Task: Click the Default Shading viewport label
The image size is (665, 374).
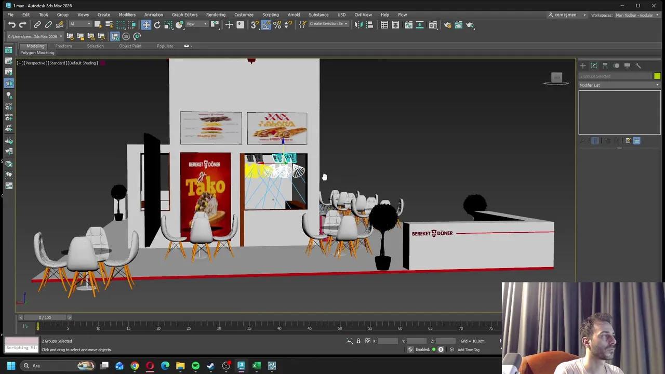Action: coord(83,63)
